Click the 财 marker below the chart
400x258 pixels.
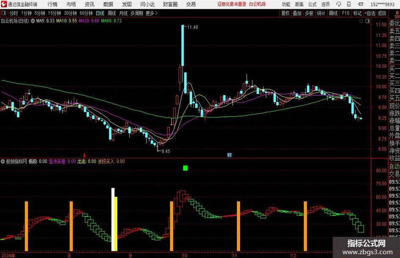tap(229, 155)
